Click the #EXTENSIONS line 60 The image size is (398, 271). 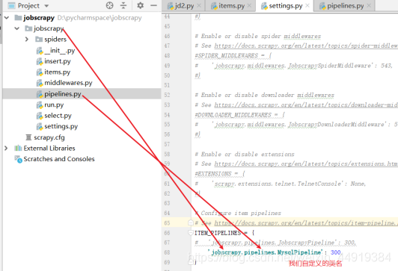(220, 174)
